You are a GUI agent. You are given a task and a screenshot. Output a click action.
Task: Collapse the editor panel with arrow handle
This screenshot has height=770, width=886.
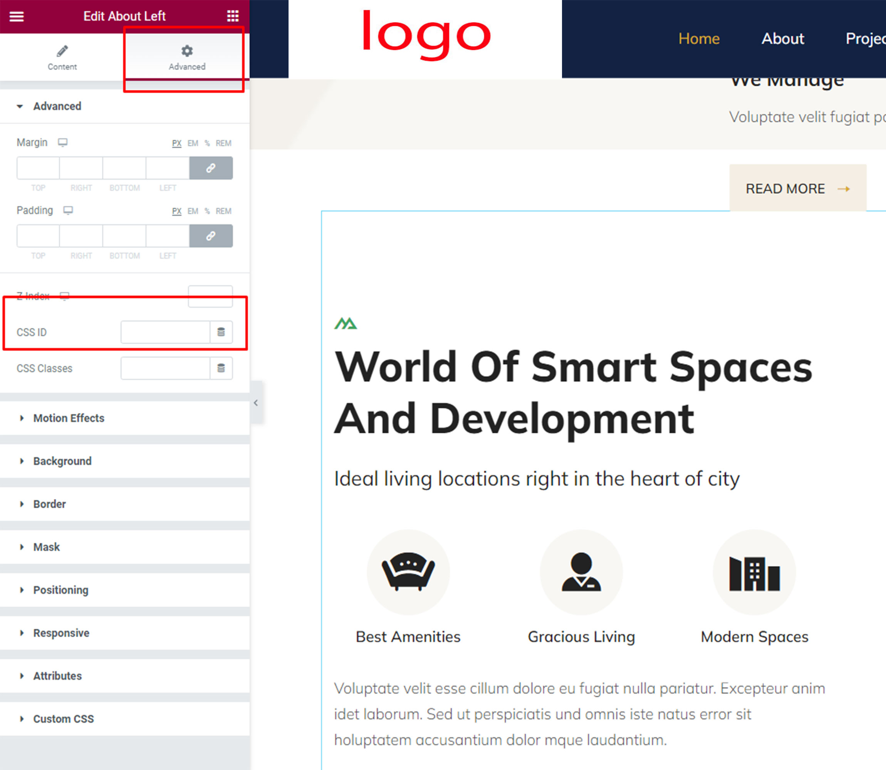256,403
